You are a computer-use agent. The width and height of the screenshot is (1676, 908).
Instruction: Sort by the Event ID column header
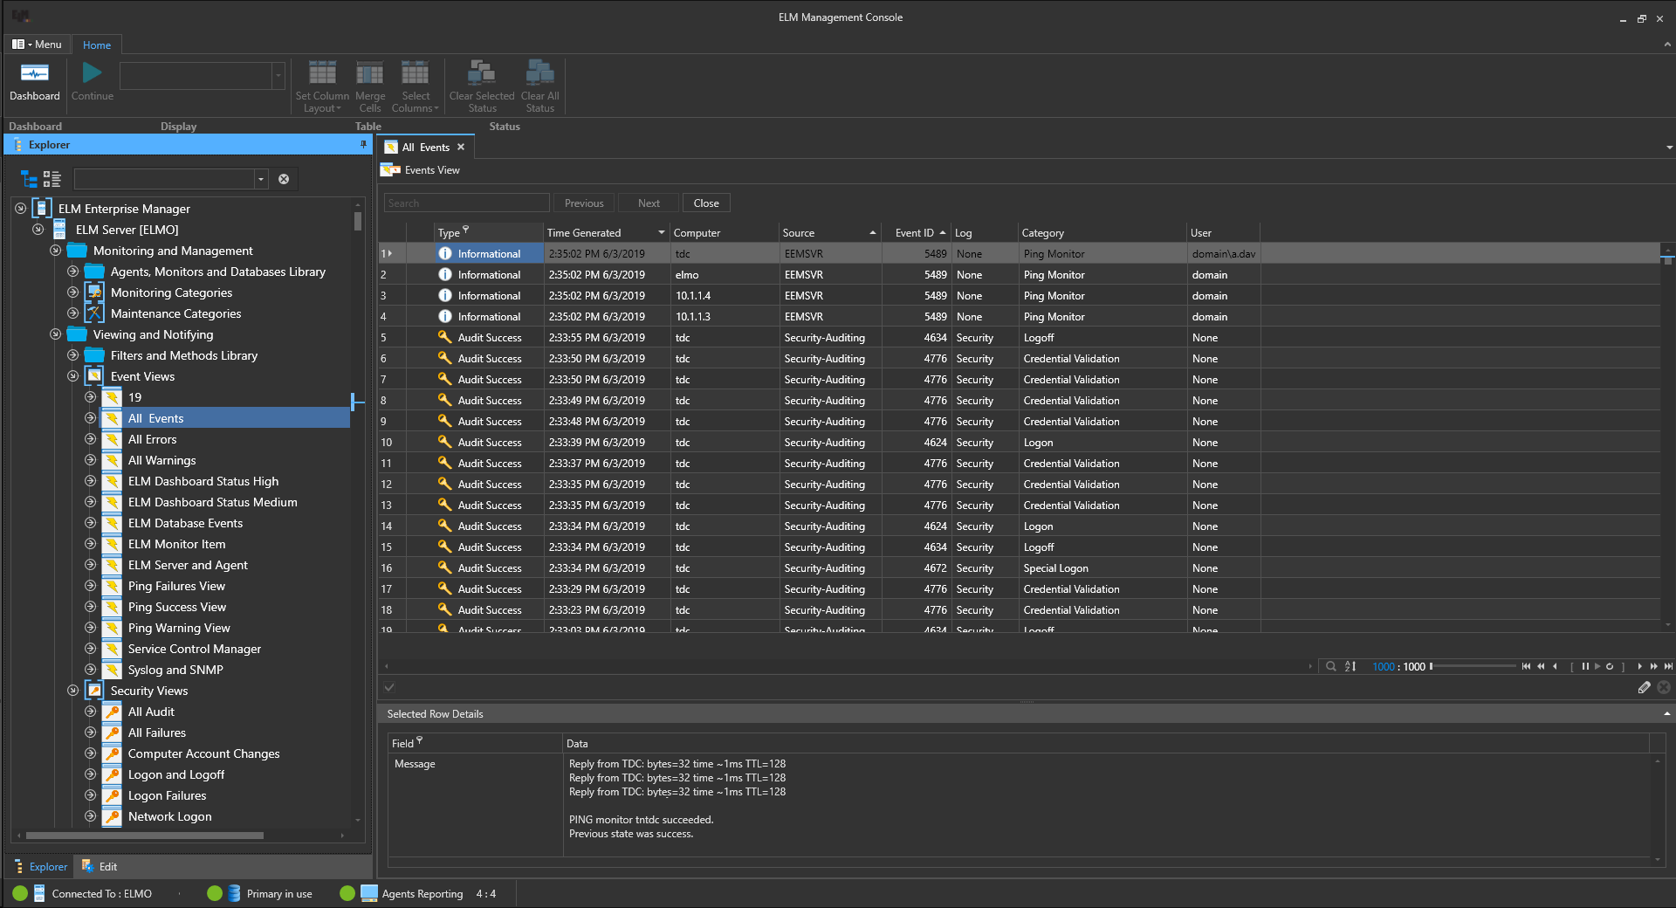tap(917, 233)
